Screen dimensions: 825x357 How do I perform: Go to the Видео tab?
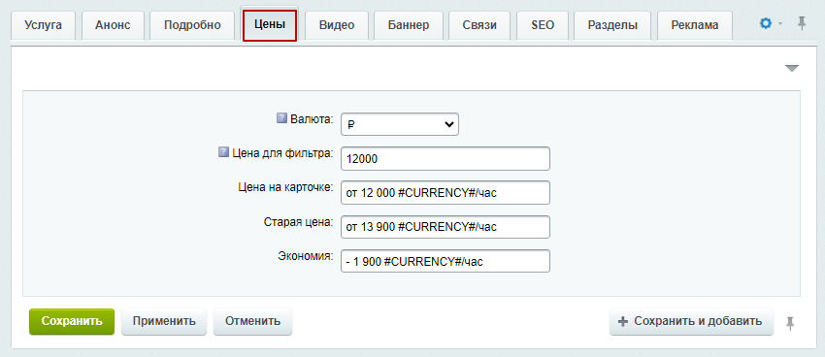[337, 25]
